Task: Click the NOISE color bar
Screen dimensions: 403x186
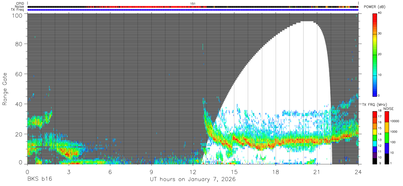Action: (386, 137)
